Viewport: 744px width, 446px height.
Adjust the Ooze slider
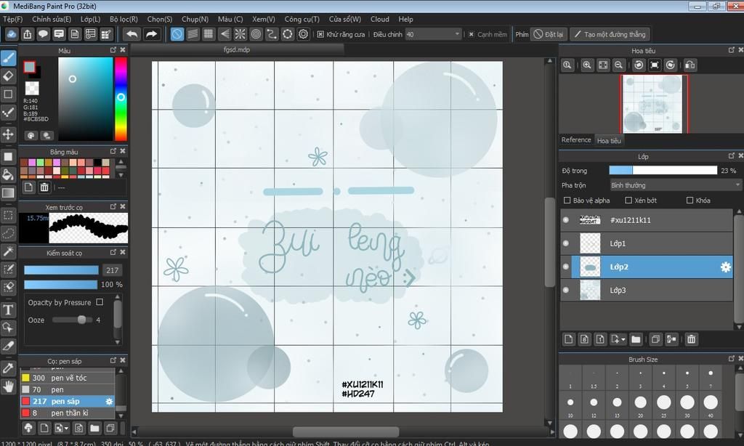pos(73,320)
